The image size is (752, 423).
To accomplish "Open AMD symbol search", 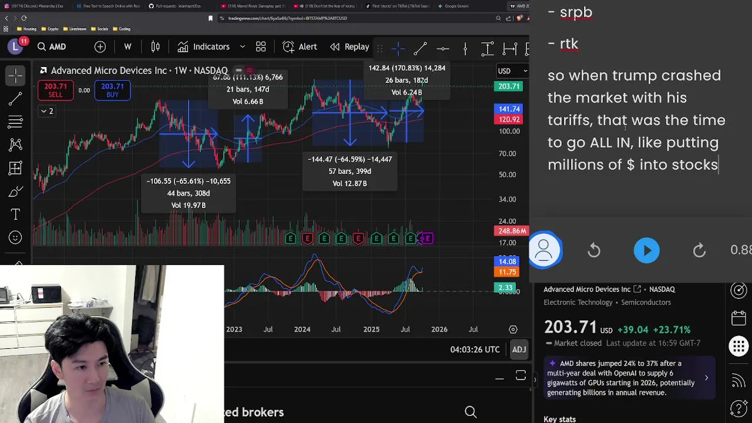I will pyautogui.click(x=52, y=47).
